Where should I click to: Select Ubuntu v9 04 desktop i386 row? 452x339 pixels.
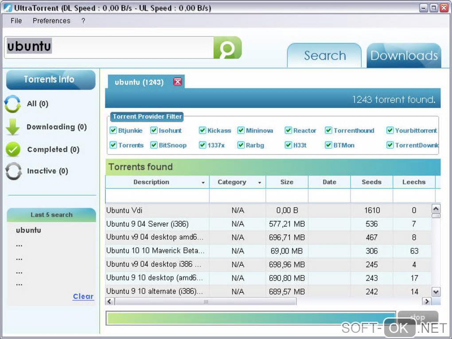click(x=269, y=265)
